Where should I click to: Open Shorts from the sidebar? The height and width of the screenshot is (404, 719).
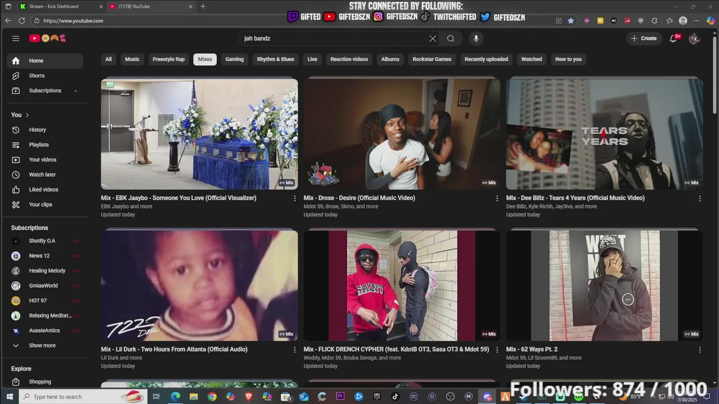point(45,76)
